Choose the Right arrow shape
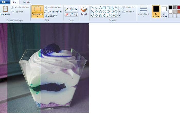Image resolution: width=180 pixels, height=114 pixels. click(108, 12)
